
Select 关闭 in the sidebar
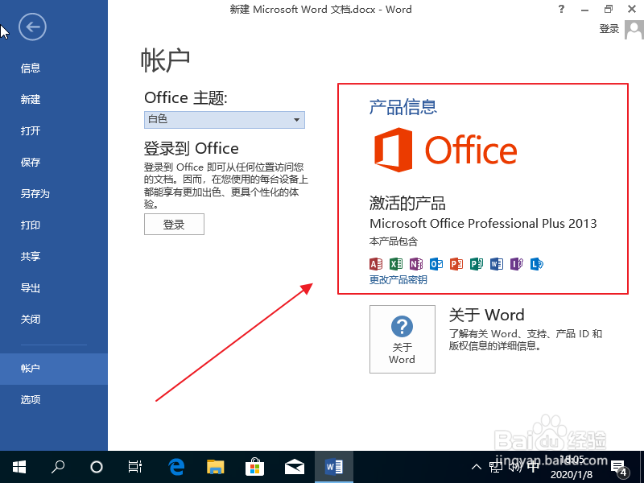point(31,319)
